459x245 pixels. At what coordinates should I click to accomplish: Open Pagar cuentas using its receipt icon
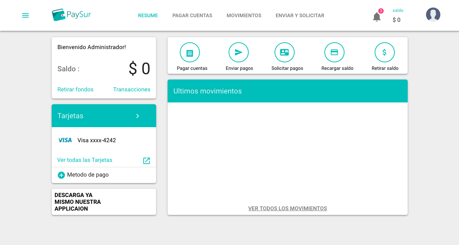click(x=190, y=52)
